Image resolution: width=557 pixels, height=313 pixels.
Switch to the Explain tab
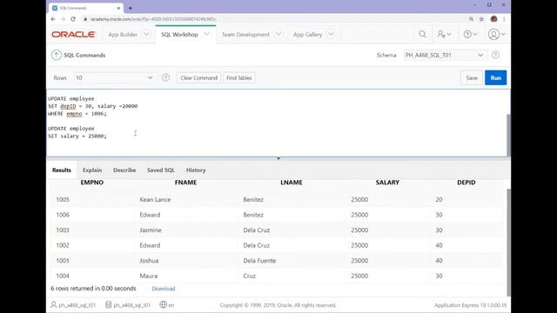pyautogui.click(x=92, y=170)
